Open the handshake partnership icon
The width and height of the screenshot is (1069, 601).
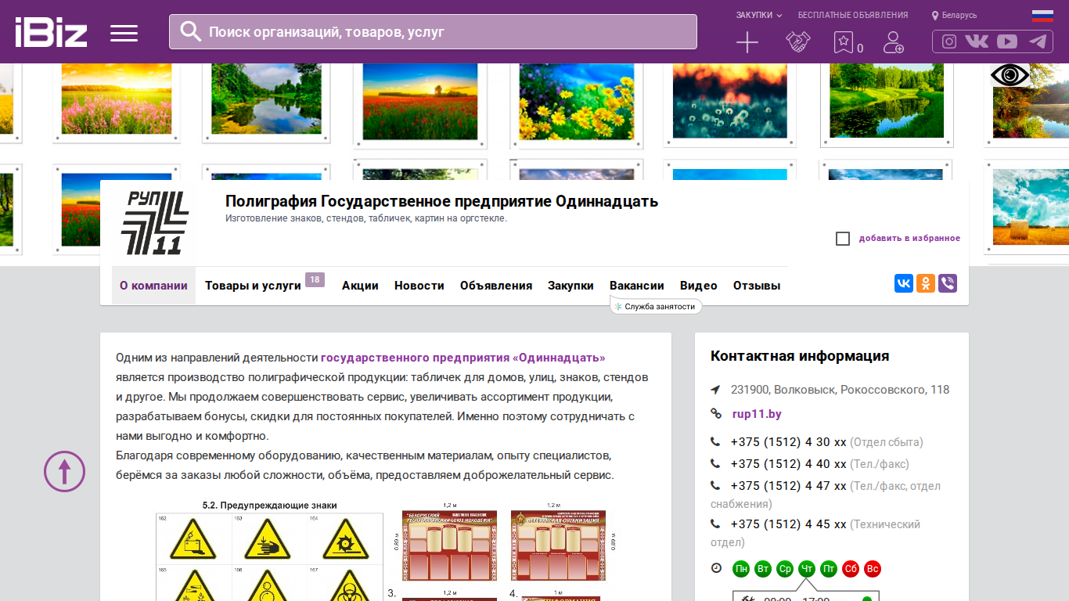[797, 42]
